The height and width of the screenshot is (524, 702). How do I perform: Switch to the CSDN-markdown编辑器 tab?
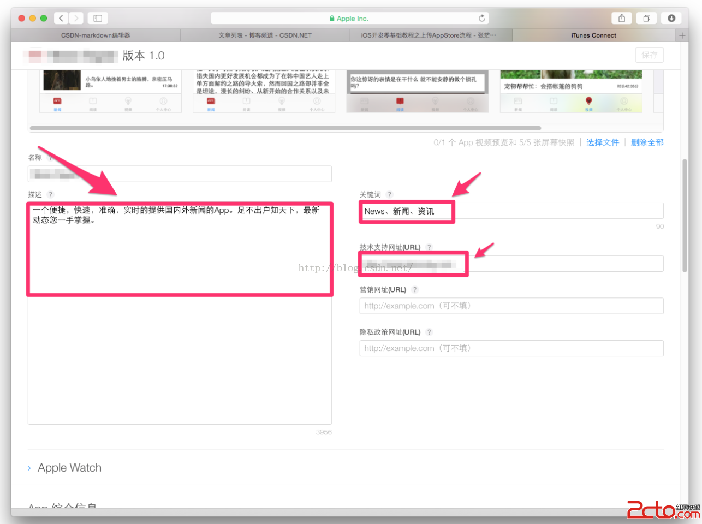coord(96,35)
